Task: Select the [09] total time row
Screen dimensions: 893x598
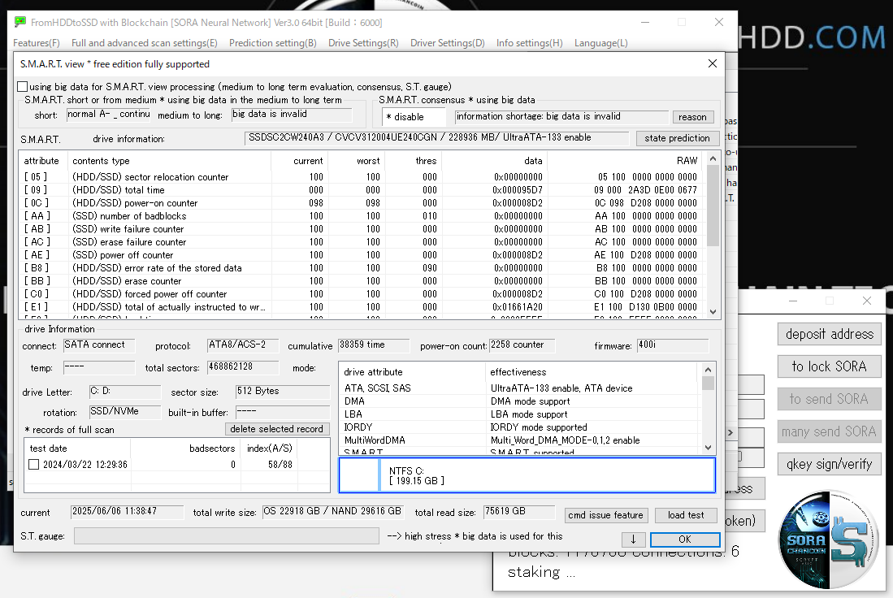Action: (x=362, y=190)
